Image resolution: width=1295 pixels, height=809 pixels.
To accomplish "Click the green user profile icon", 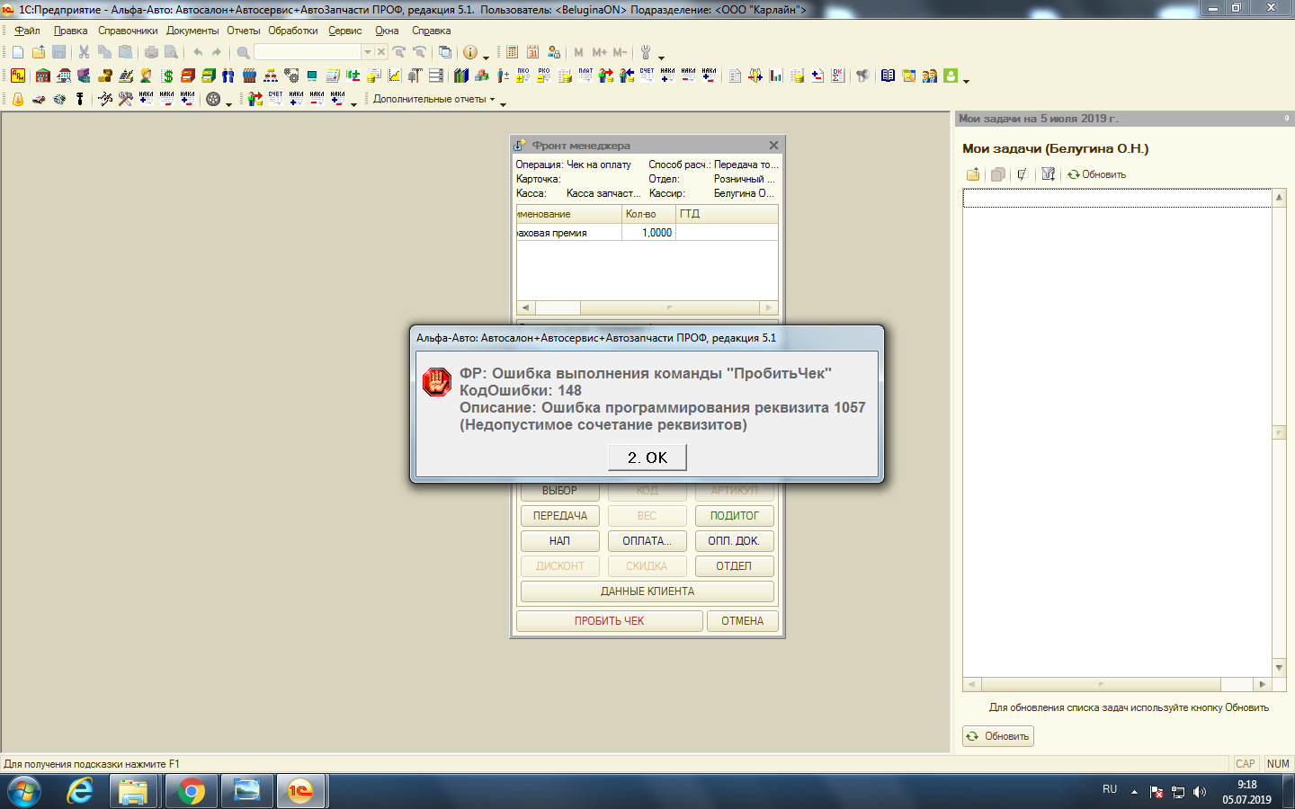I will (951, 76).
